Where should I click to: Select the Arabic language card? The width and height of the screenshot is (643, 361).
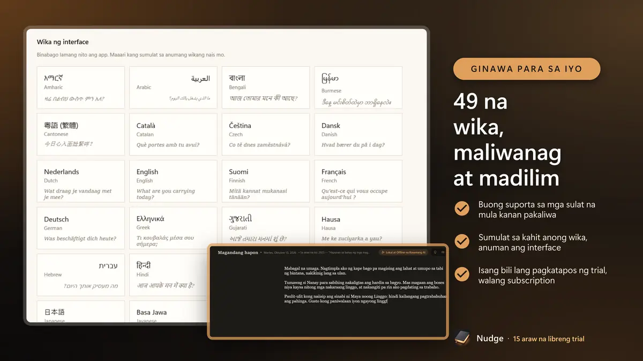(x=173, y=88)
